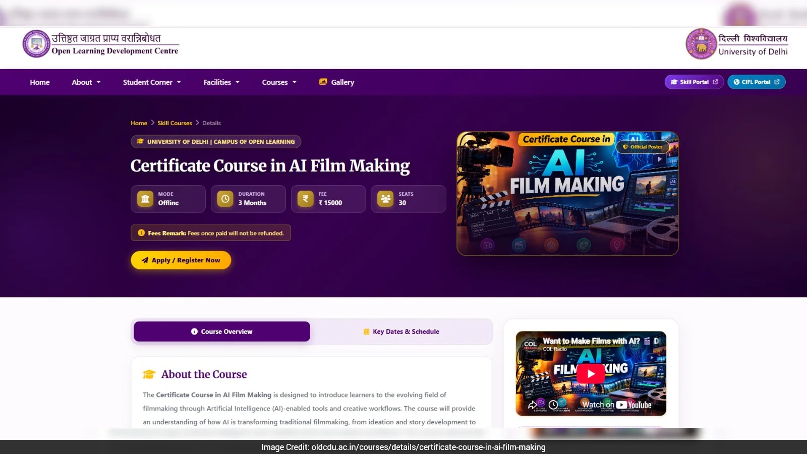Expand the Student Corner menu
Image resolution: width=807 pixels, height=454 pixels.
[152, 82]
